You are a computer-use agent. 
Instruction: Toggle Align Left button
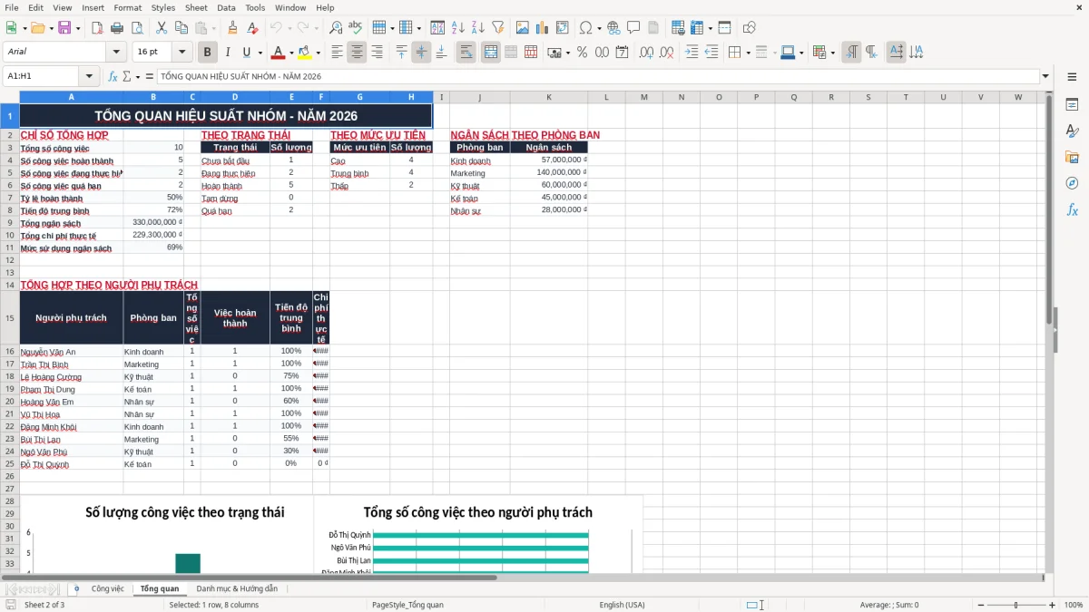click(x=338, y=53)
